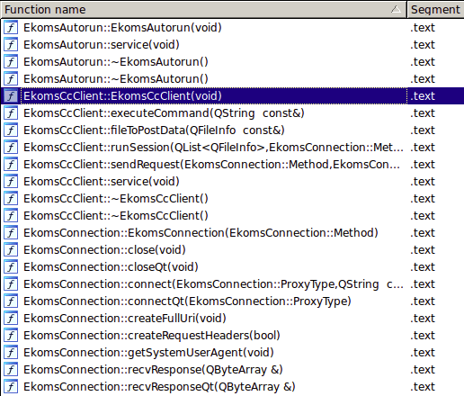464x396 pixels.
Task: Click the function icon for EkomsAutorun::EkomsAutorun(void)
Action: tap(11, 28)
